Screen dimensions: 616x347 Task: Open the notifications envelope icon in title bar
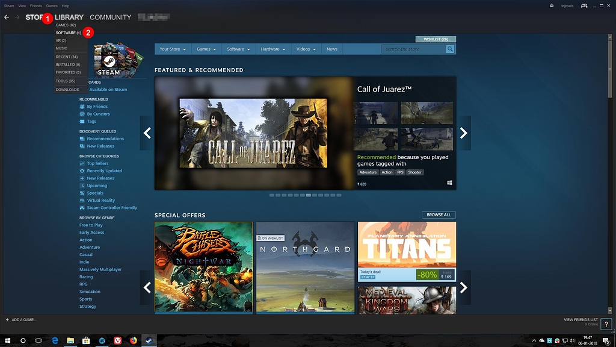tap(552, 5)
